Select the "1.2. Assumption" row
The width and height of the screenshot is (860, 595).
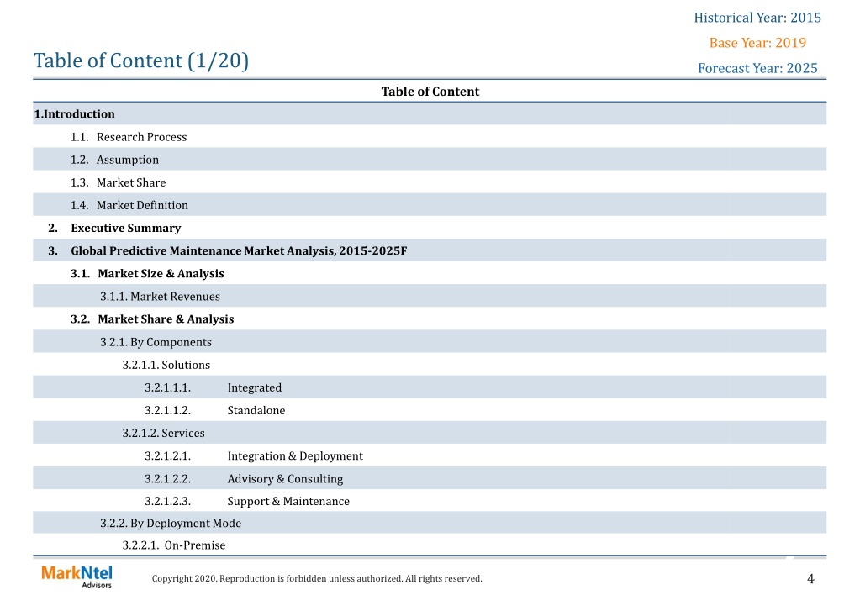click(x=430, y=159)
